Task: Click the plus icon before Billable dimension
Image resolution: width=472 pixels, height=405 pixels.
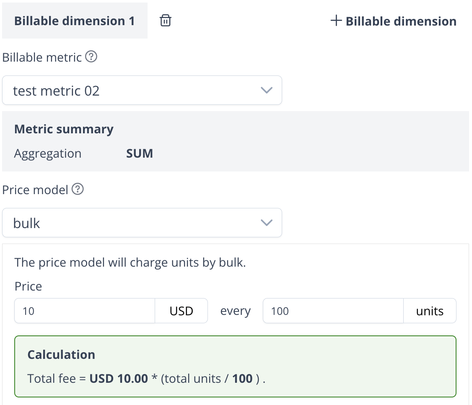Action: (336, 21)
